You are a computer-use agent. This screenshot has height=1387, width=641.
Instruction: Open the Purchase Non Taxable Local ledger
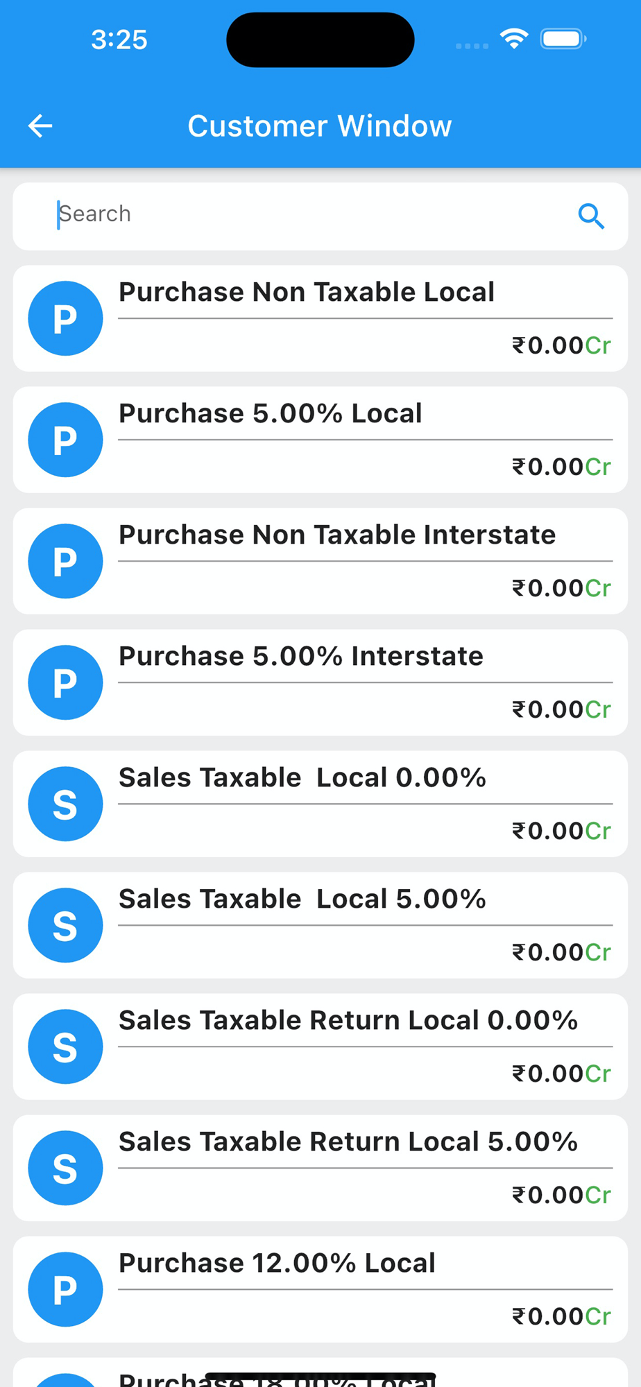(306, 292)
